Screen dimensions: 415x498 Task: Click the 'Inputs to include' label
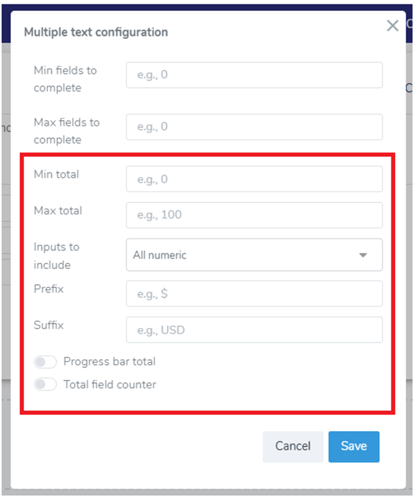point(56,256)
